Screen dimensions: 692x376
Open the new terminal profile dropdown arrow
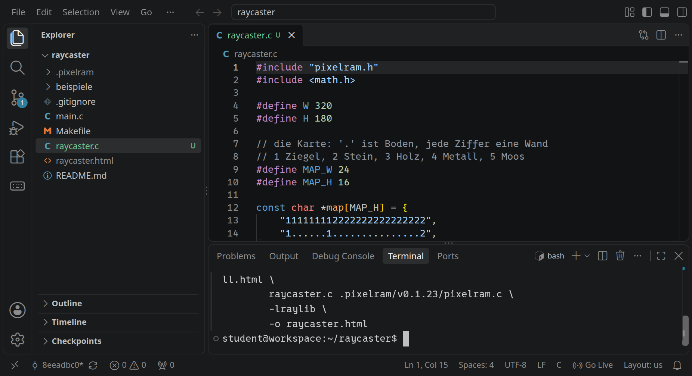[587, 256]
